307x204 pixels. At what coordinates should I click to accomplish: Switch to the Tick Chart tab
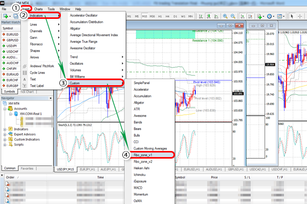pos(27,92)
